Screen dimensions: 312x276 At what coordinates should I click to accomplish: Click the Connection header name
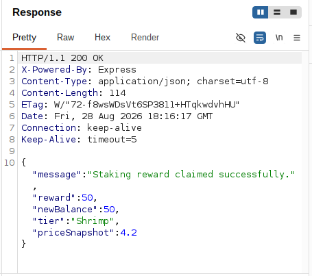(49, 128)
